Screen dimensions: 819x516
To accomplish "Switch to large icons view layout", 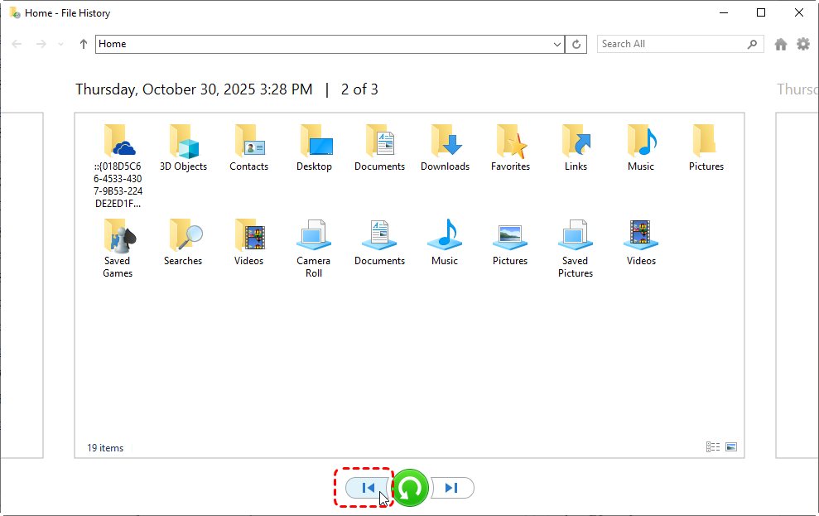I will point(731,447).
